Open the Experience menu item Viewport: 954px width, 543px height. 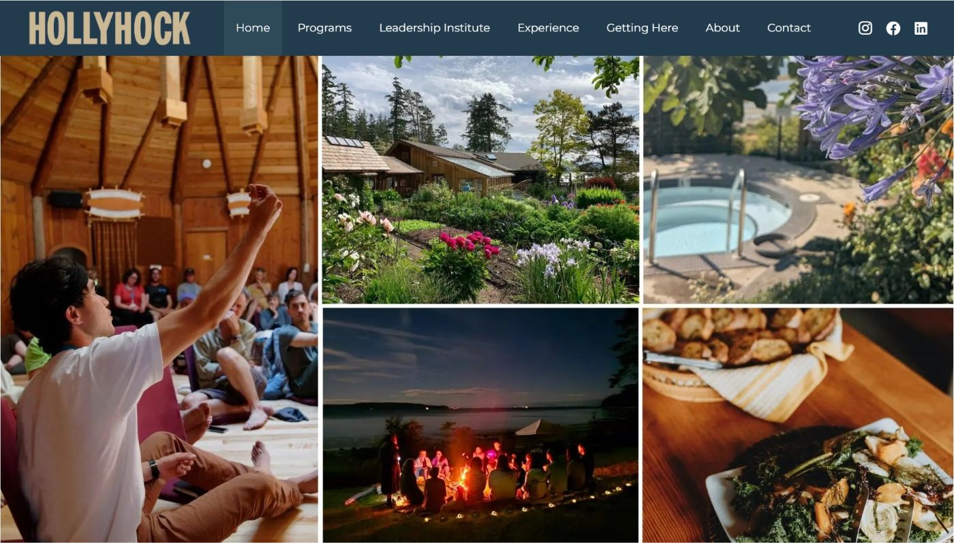pyautogui.click(x=548, y=28)
